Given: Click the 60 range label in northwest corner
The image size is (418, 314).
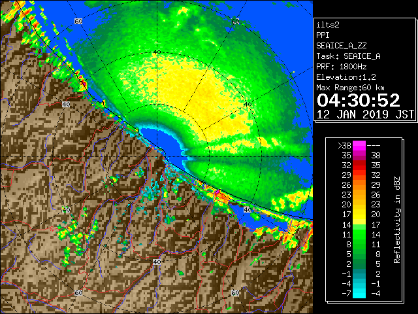Looking at the screenshot, I should [x=78, y=21].
